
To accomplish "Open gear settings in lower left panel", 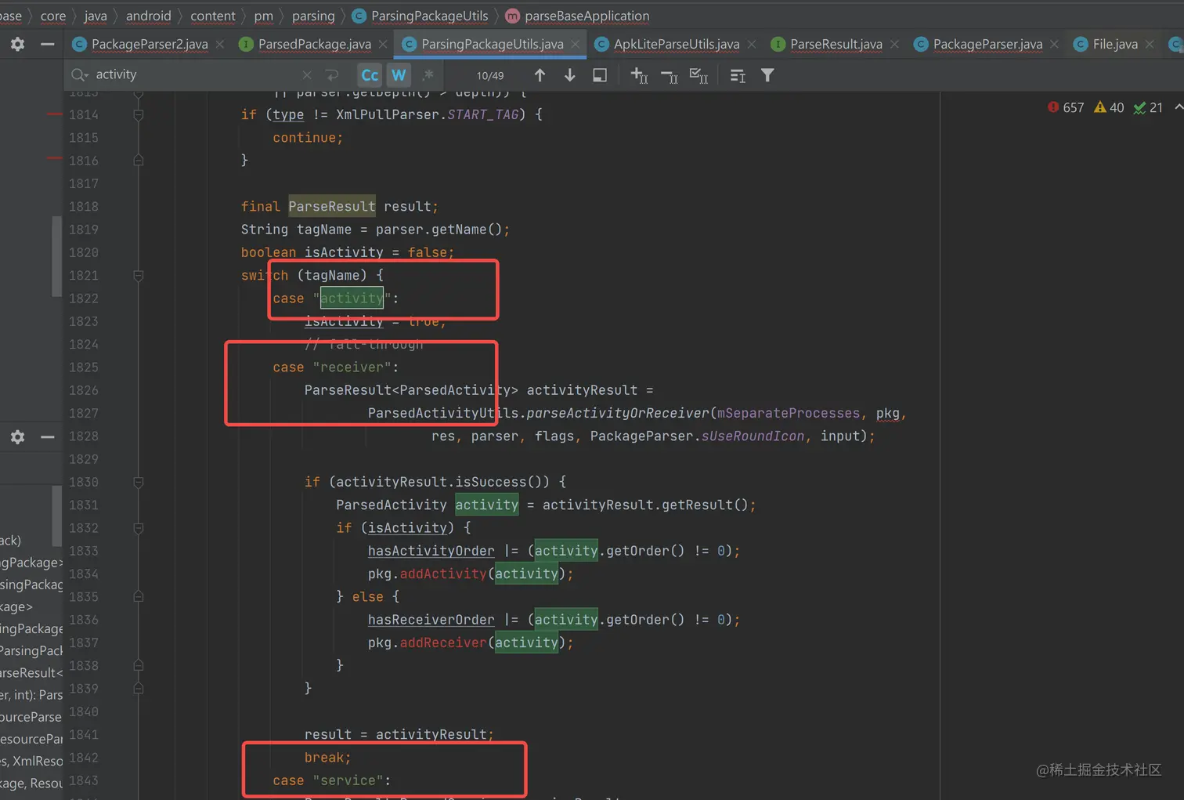I will pos(17,437).
